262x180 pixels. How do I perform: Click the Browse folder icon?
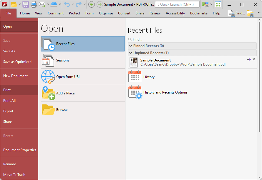(x=49, y=110)
